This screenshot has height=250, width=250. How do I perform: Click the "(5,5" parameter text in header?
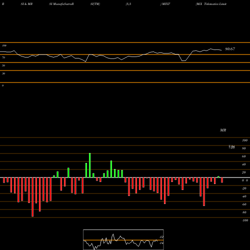[x=128, y=4]
